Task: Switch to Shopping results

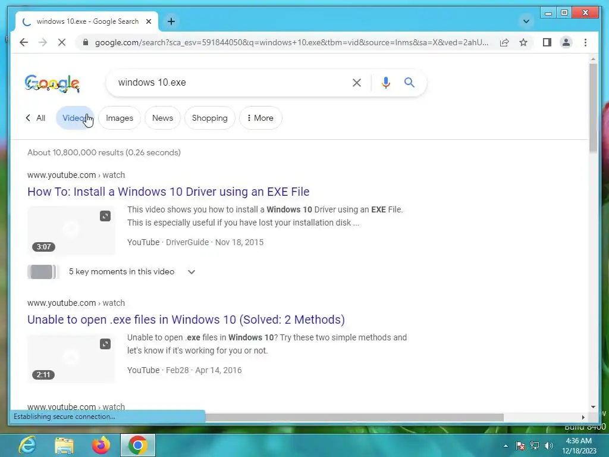Action: pos(210,118)
